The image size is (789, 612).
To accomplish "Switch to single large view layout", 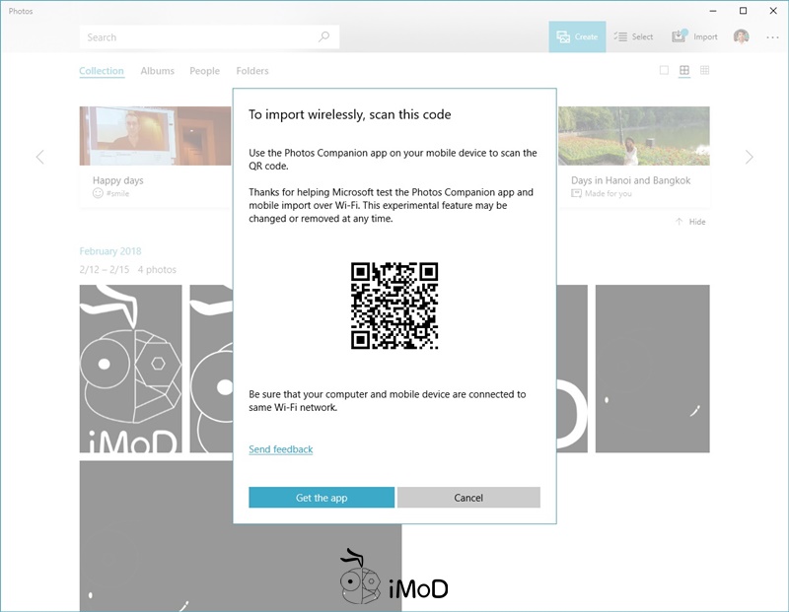I will (664, 71).
